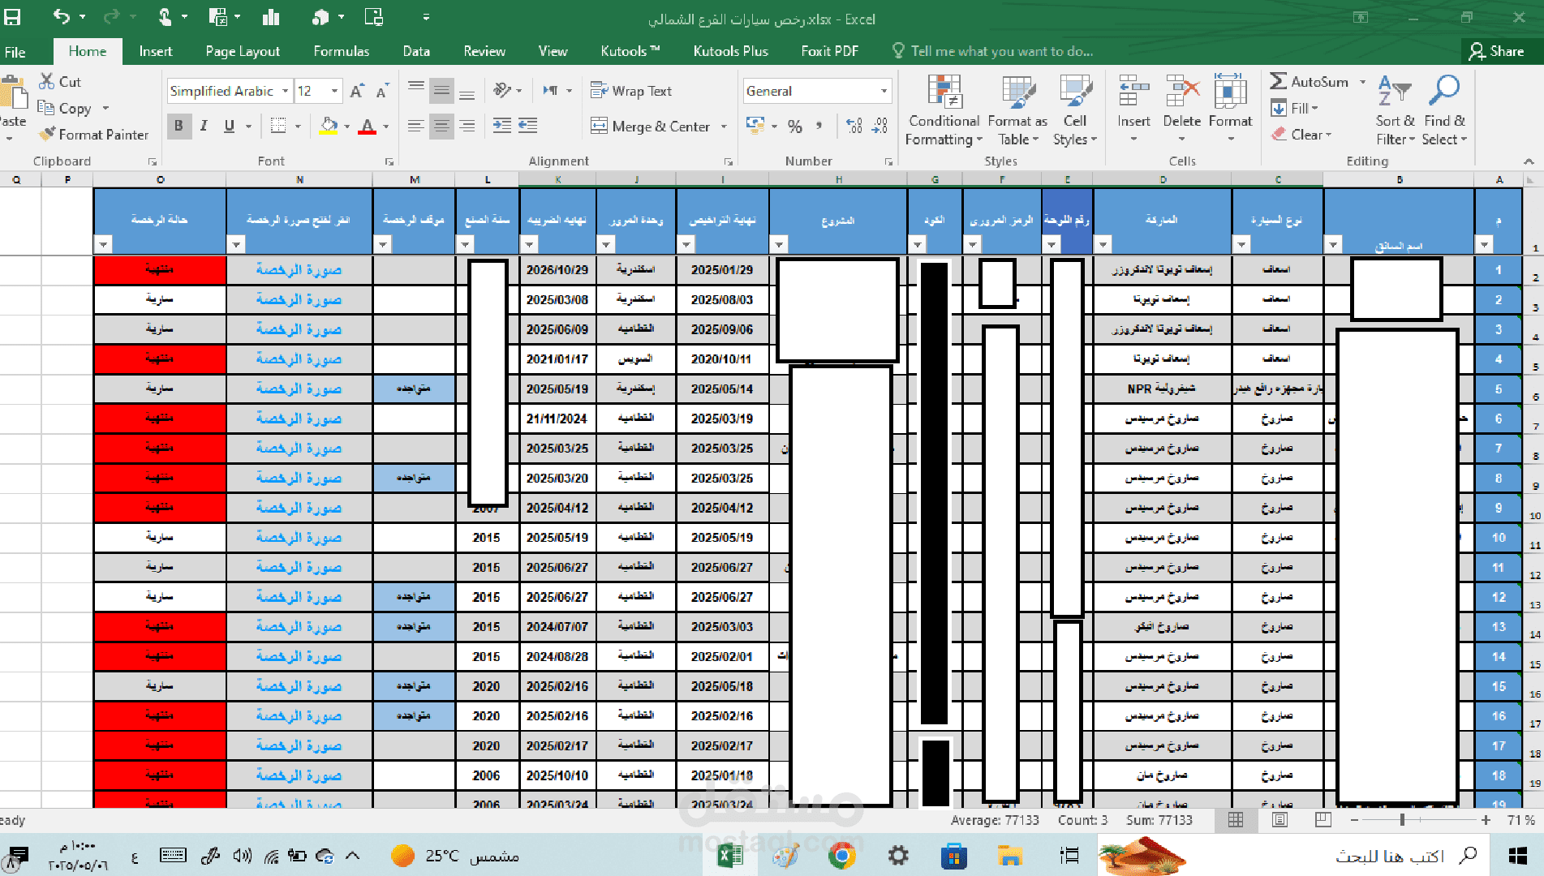Open Cell Styles gallery

coord(1075,110)
